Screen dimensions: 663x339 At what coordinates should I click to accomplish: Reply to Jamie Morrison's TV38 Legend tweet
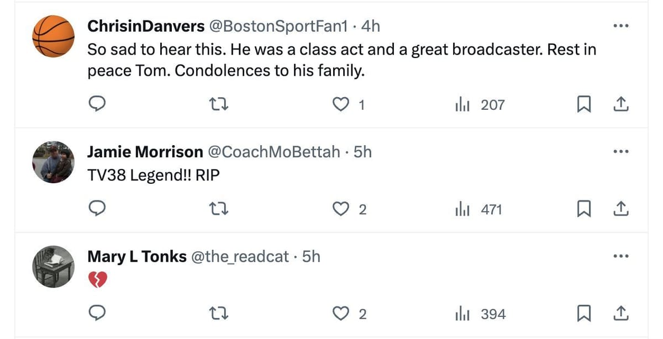[98, 209]
